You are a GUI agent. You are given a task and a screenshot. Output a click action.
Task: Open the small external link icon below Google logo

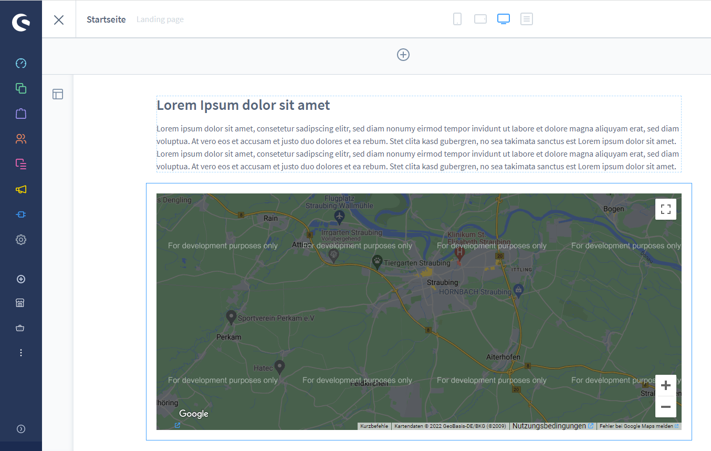tap(177, 425)
